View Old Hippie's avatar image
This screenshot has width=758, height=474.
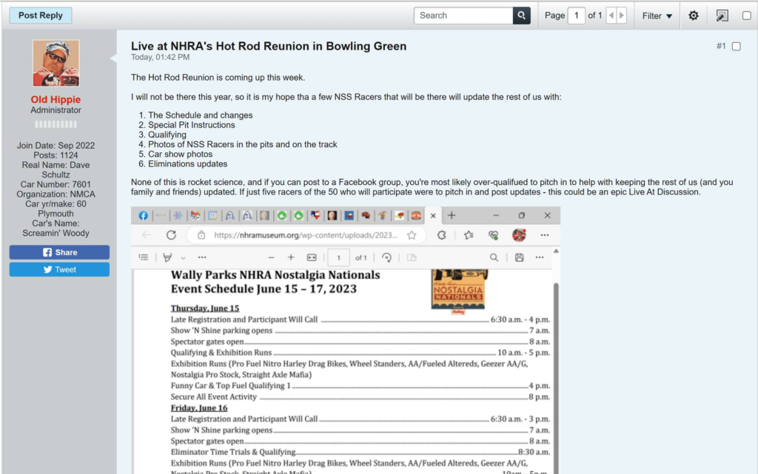[56, 64]
